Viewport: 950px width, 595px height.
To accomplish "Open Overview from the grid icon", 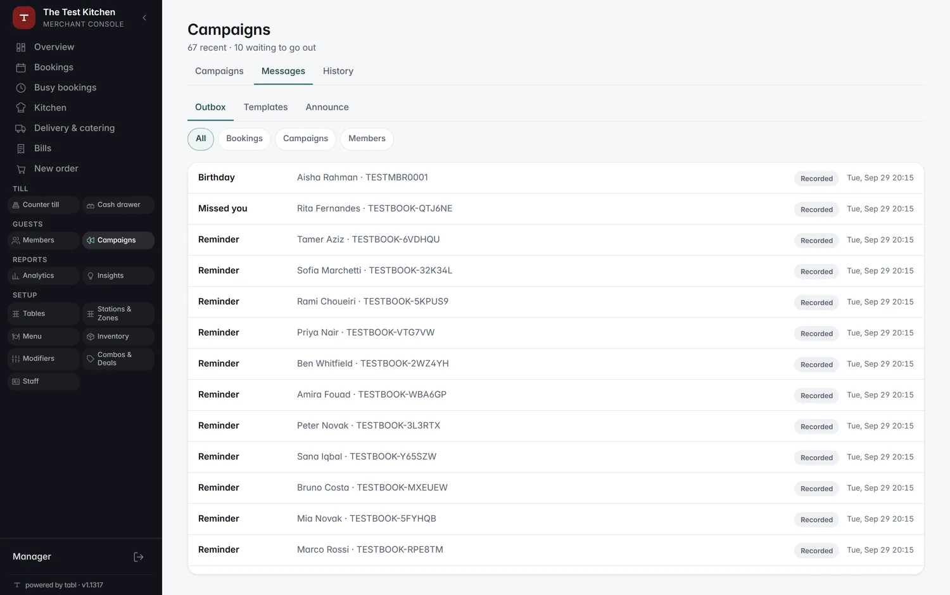I will (x=21, y=47).
